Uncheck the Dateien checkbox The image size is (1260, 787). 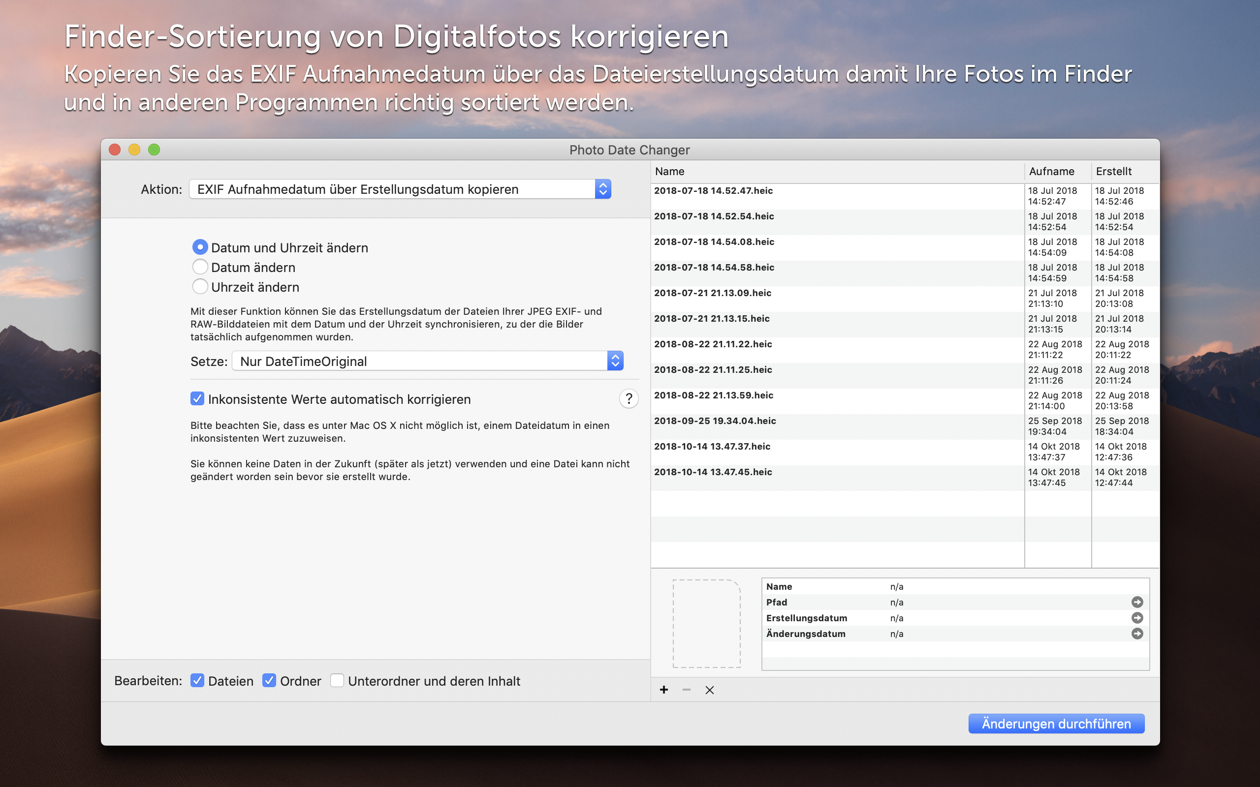(x=197, y=680)
